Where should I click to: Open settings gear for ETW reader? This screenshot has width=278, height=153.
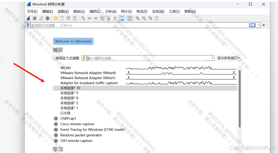pyautogui.click(x=56, y=130)
